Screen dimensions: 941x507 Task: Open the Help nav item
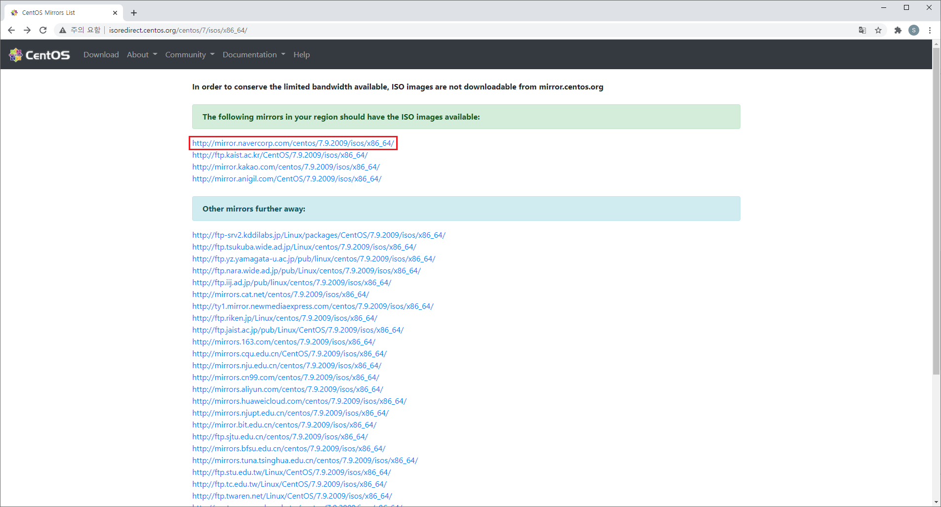[x=302, y=55]
